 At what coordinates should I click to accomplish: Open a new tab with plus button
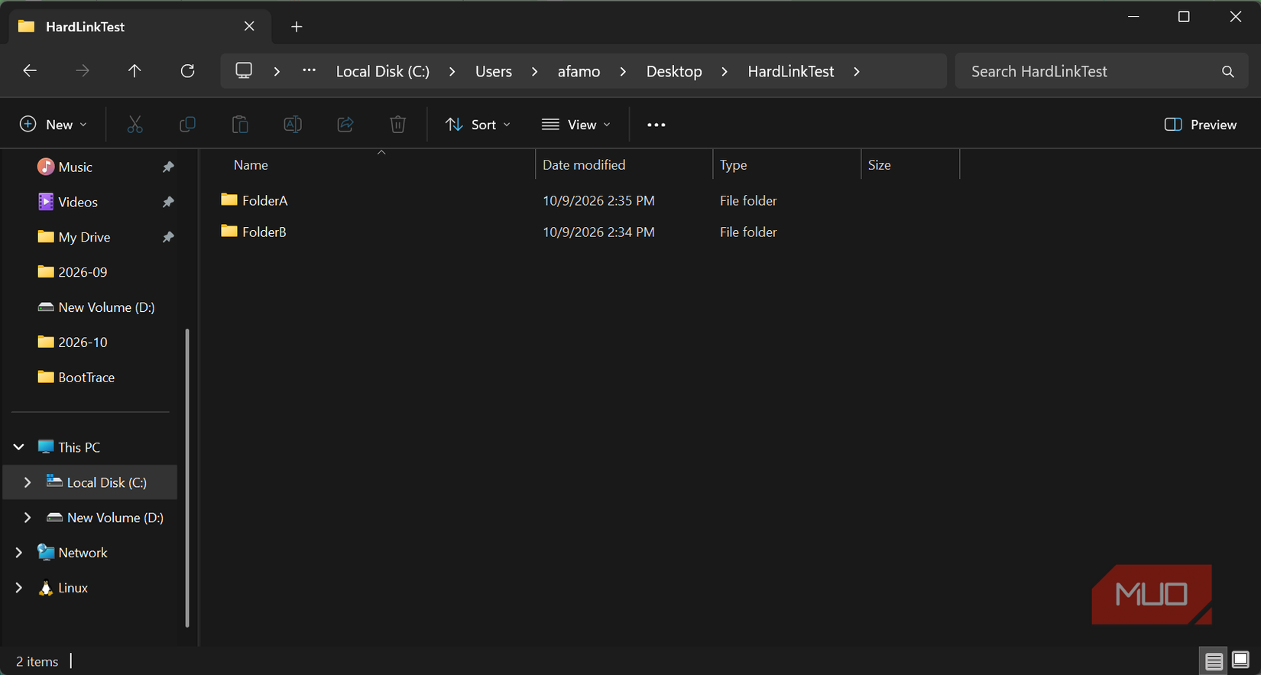tap(297, 27)
